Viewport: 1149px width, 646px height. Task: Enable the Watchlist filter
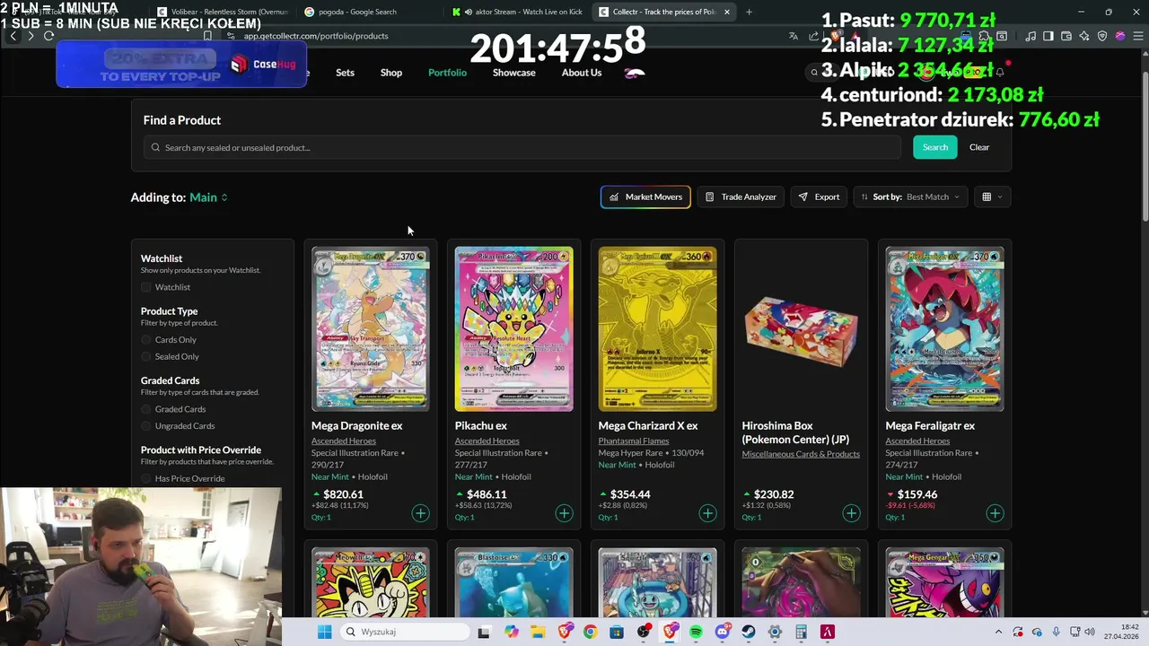tap(146, 287)
